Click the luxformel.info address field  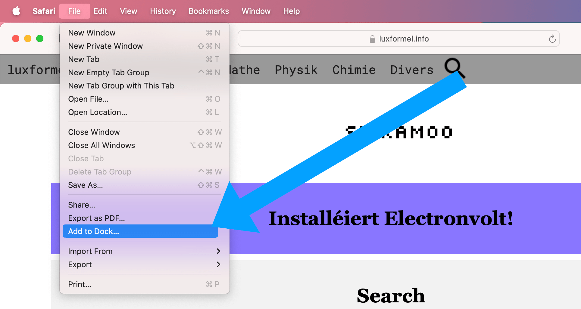click(x=404, y=39)
